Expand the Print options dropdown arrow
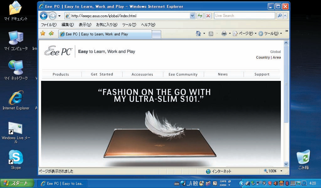321x188 pixels. [x=230, y=34]
